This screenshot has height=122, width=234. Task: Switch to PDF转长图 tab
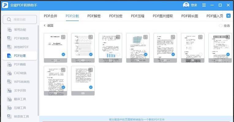tap(190, 16)
